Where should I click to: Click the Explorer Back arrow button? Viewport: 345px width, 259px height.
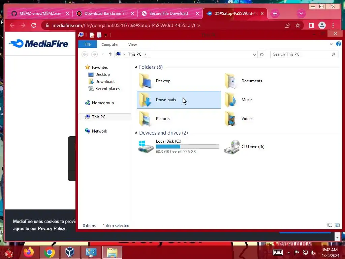coord(85,54)
